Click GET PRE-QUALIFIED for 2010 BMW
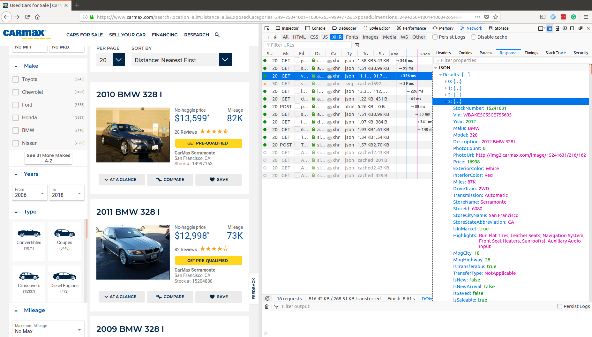The image size is (592, 337). tap(208, 143)
